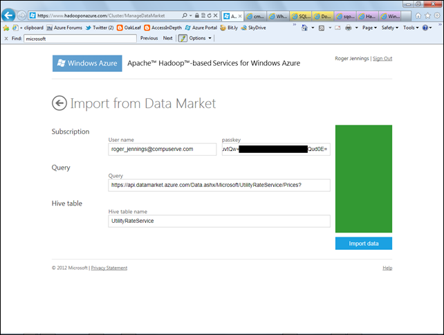444x335 pixels.
Task: Click the address bar URL
Action: (x=101, y=16)
